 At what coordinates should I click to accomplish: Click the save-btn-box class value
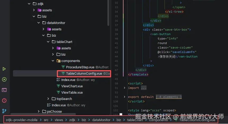(x=176, y=30)
